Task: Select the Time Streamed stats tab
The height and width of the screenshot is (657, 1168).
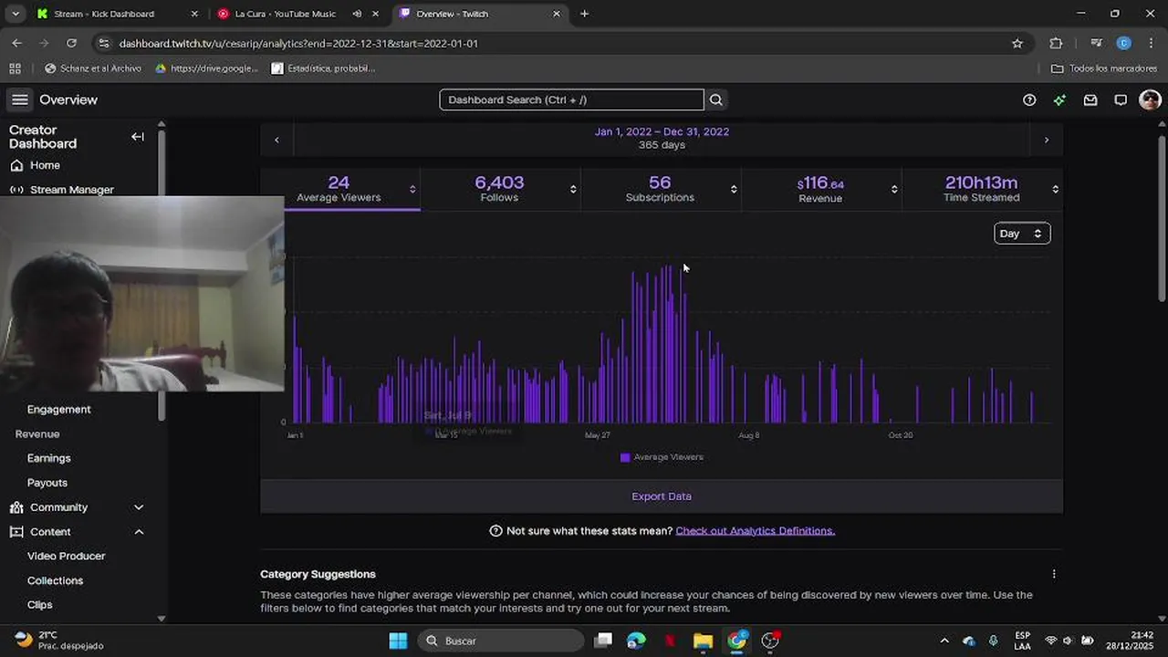Action: (x=982, y=189)
